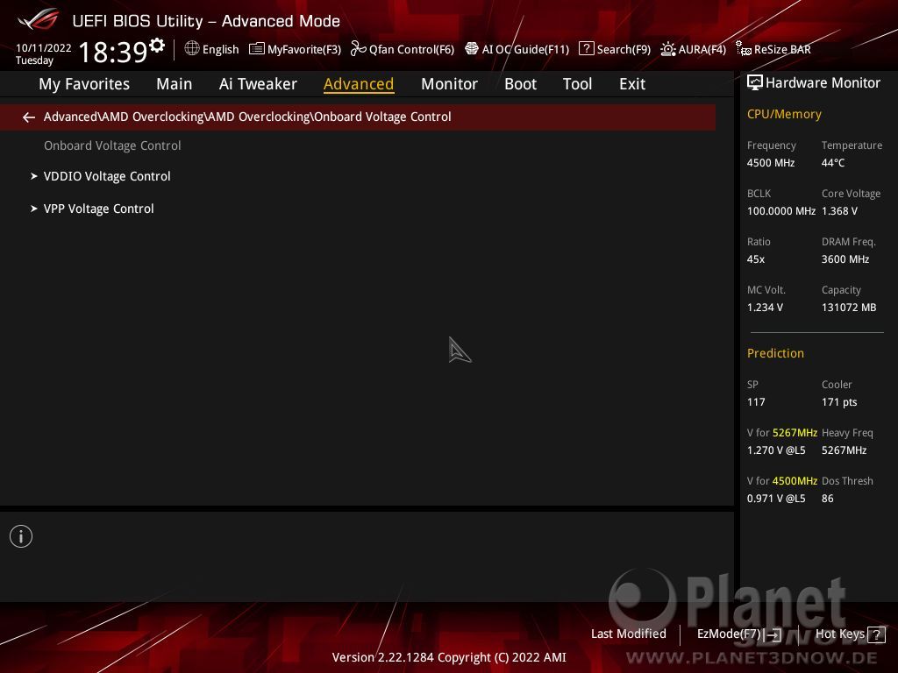Click the globe language icon

tap(192, 49)
